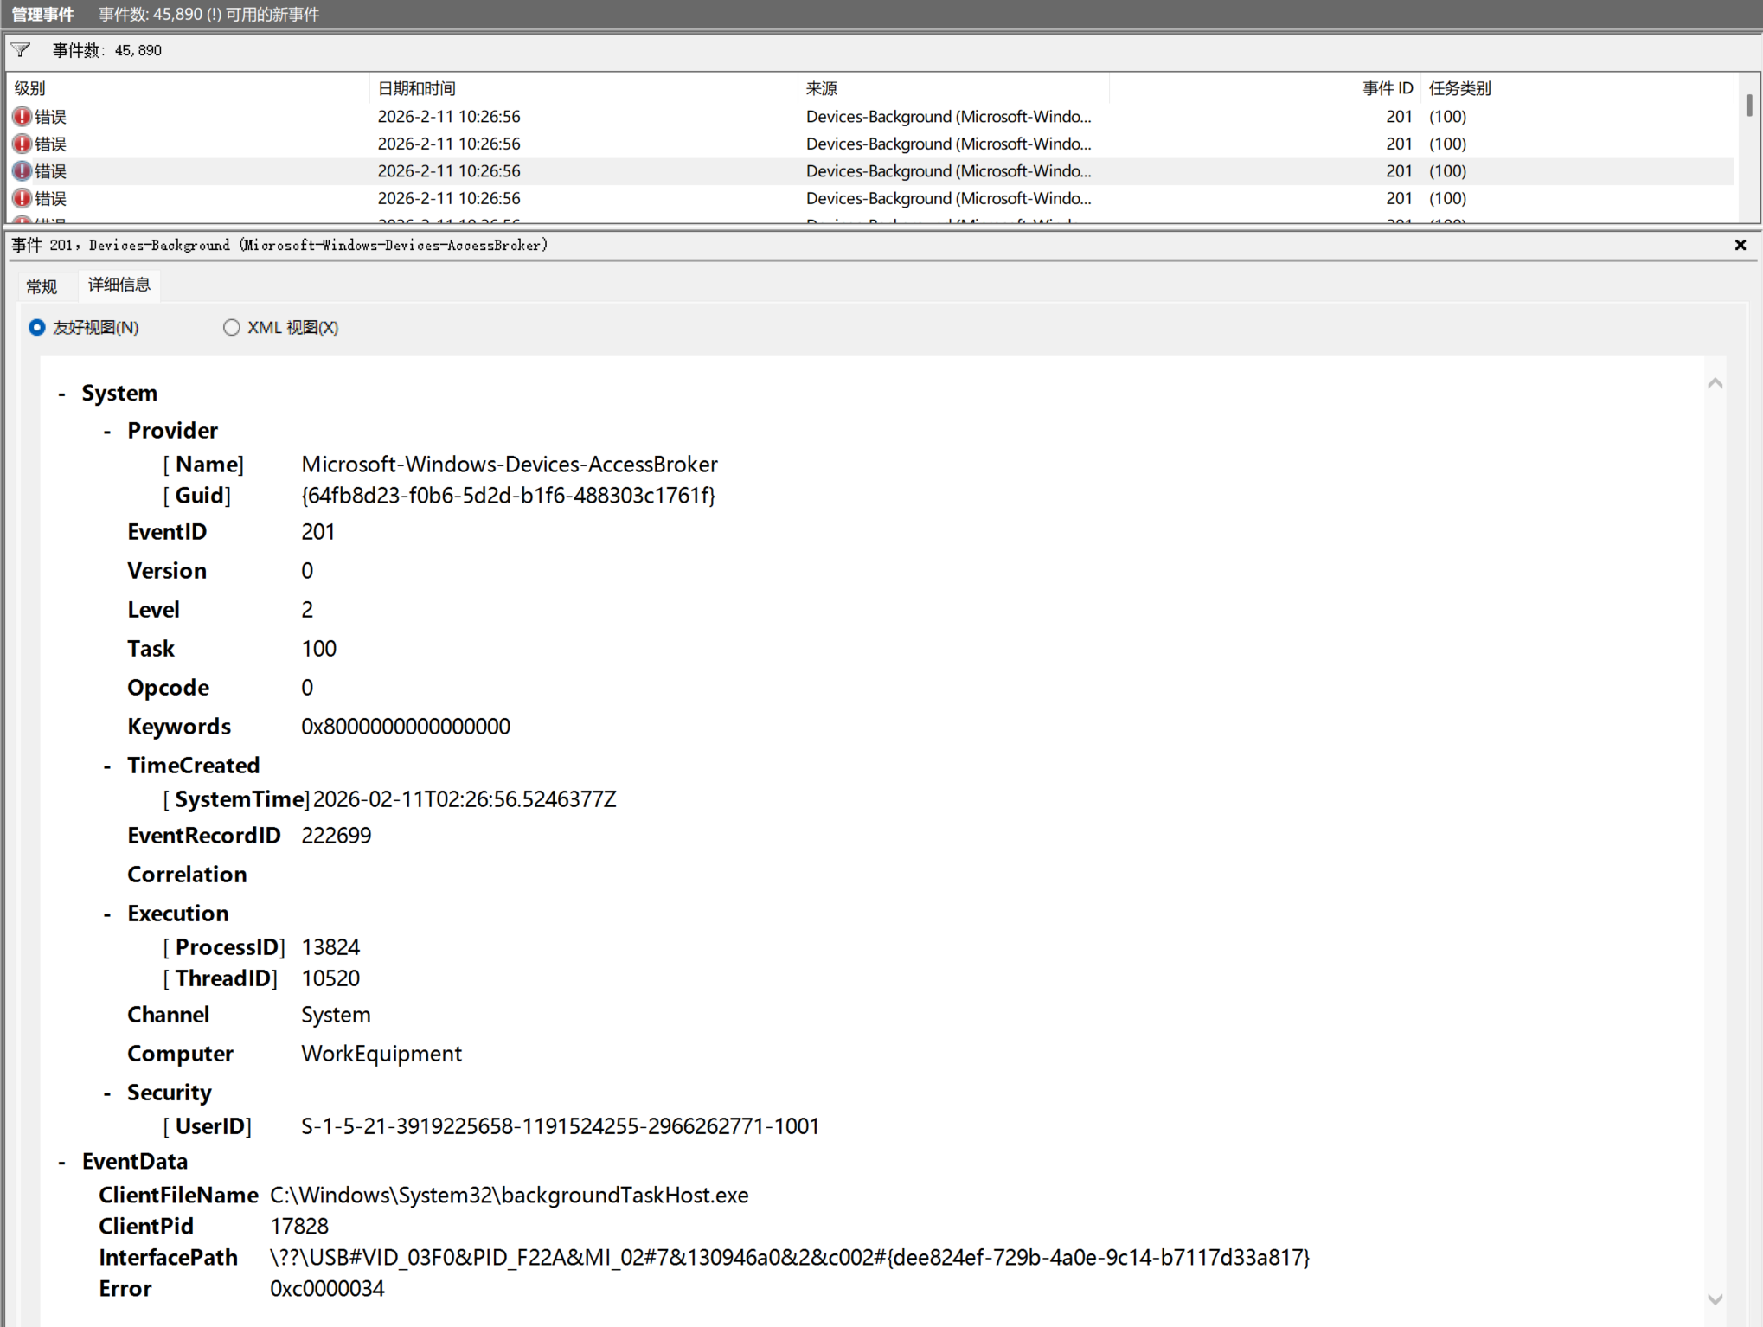Select the Friendly View radio button
This screenshot has width=1763, height=1327.
tap(37, 327)
